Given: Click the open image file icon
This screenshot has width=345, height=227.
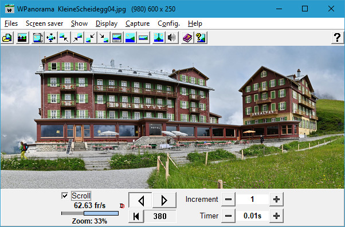Looking at the screenshot, I should pos(7,38).
